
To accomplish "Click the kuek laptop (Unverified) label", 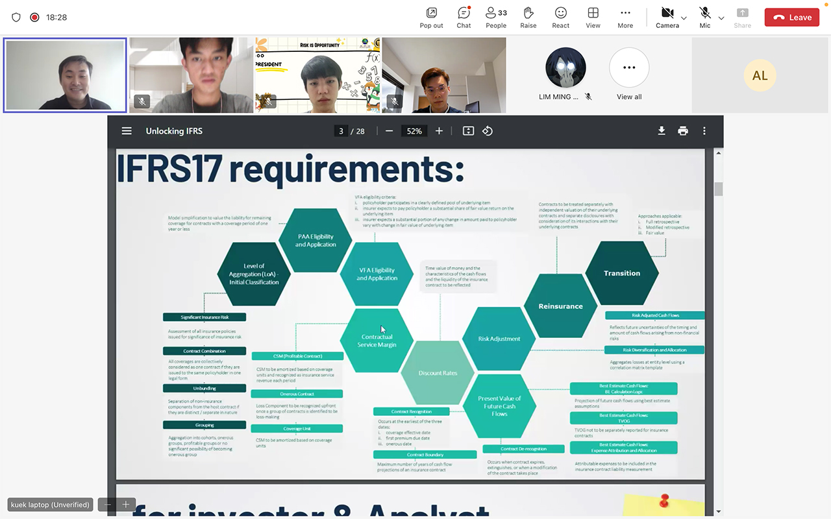I will pos(50,505).
